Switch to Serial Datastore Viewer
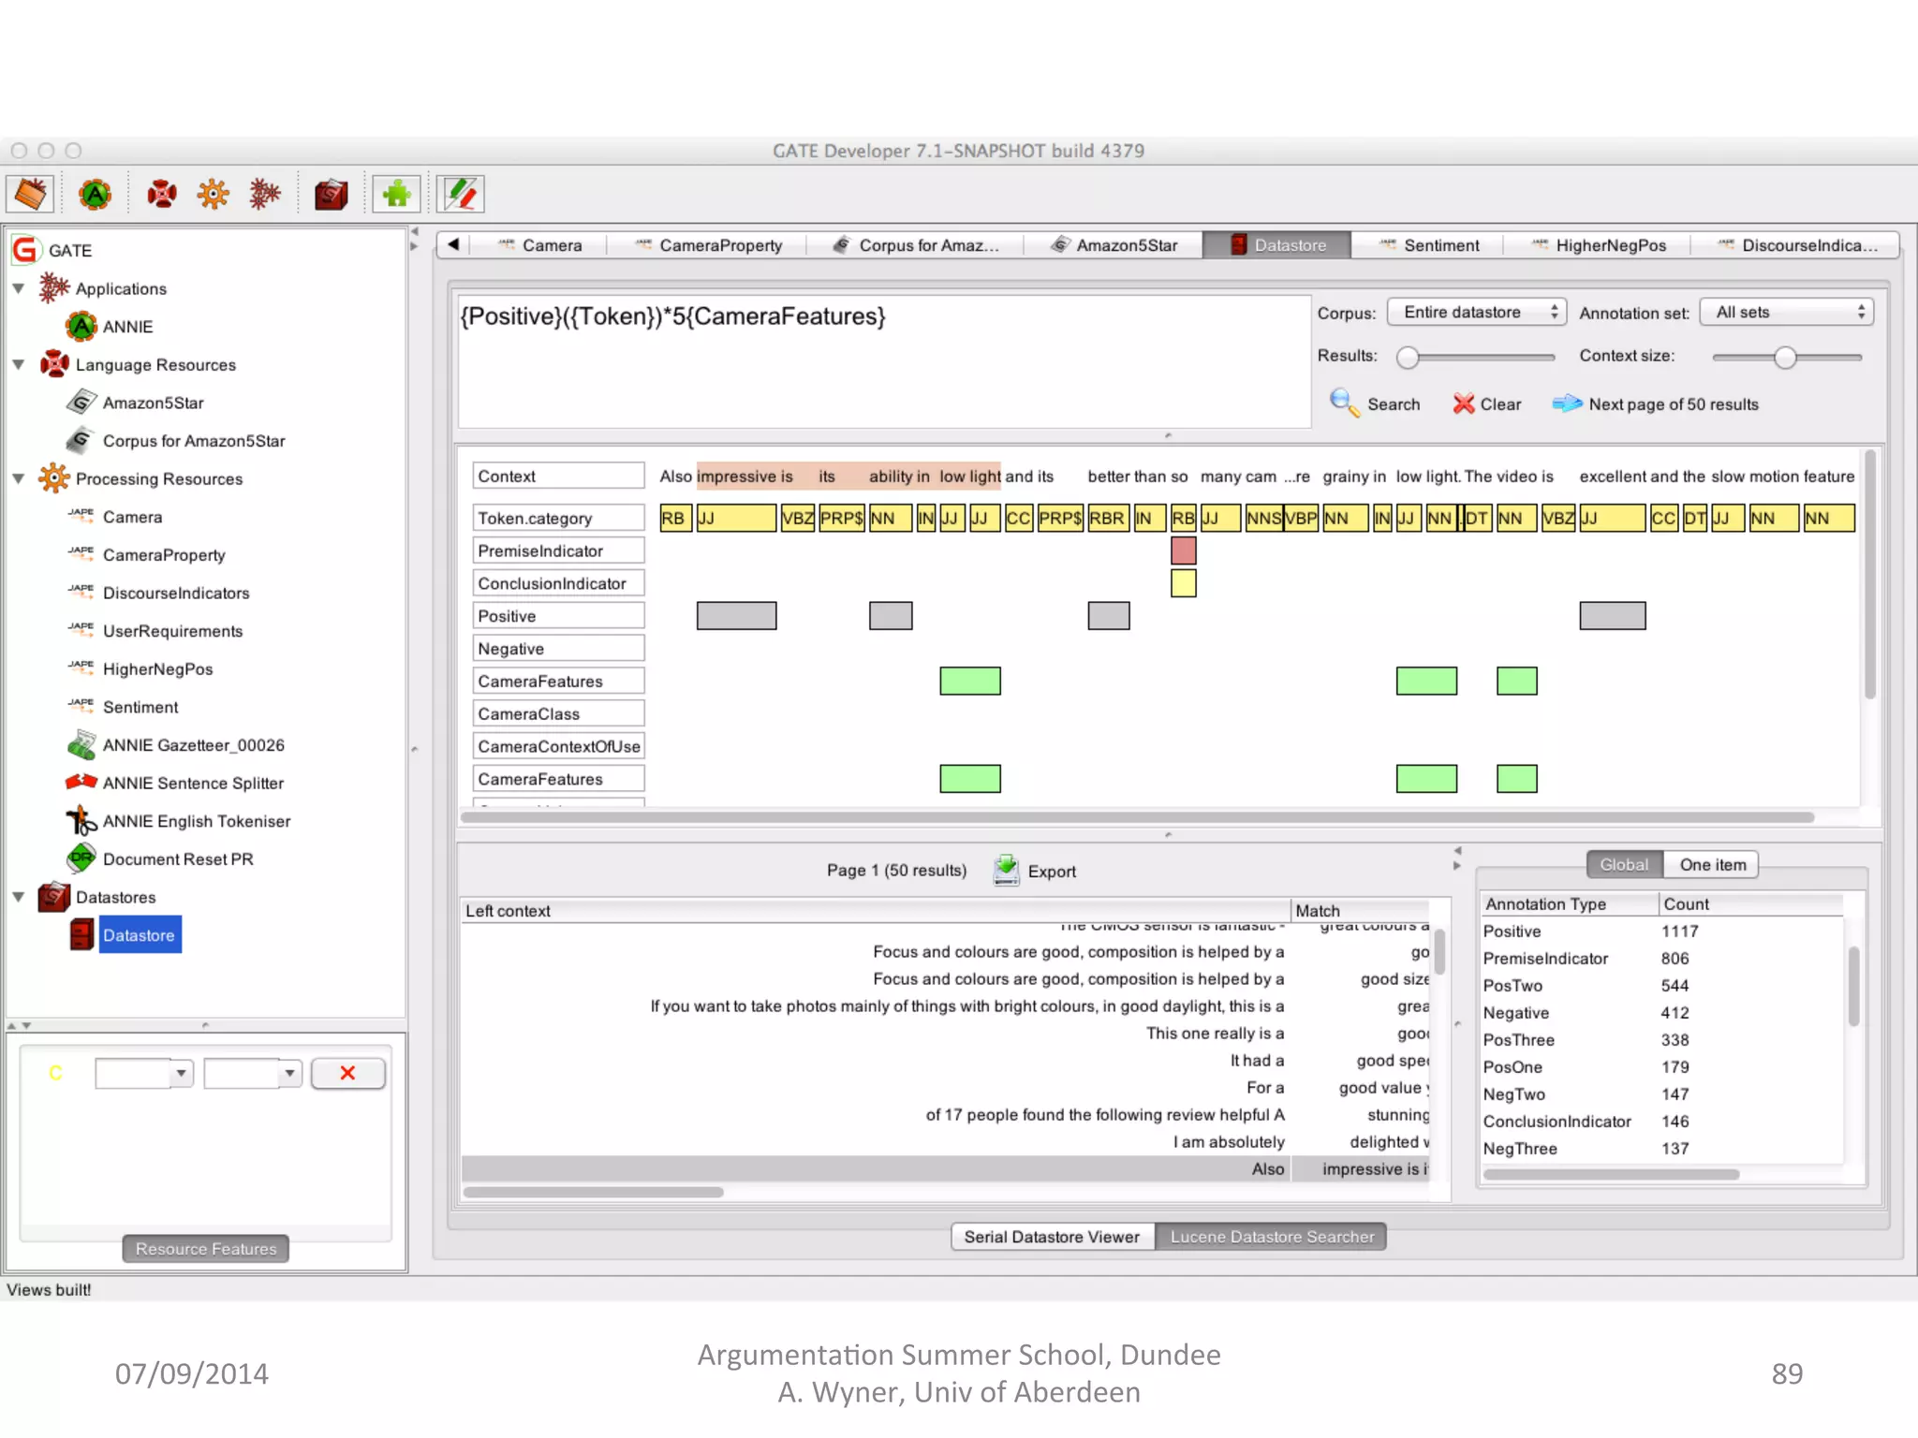This screenshot has width=1918, height=1438. click(1052, 1237)
